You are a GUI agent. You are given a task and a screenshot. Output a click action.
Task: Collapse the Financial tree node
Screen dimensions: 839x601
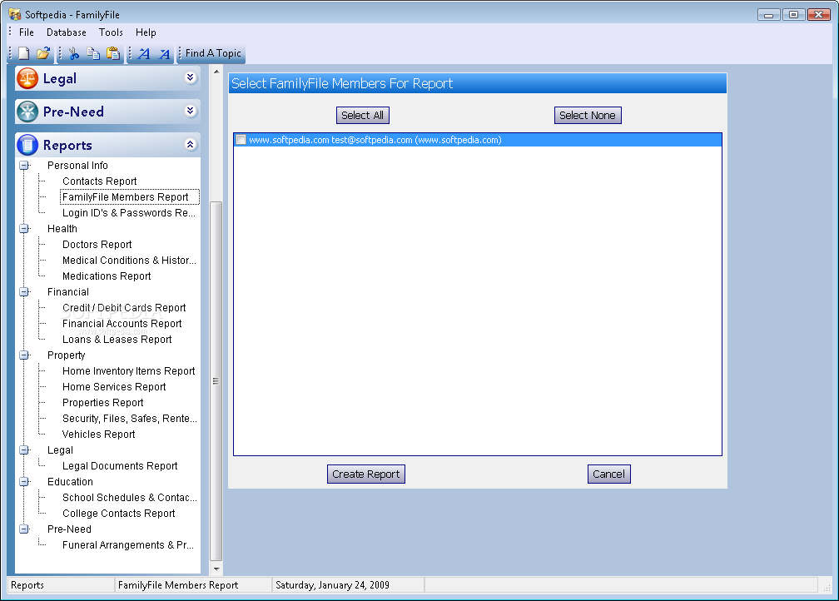pyautogui.click(x=23, y=291)
